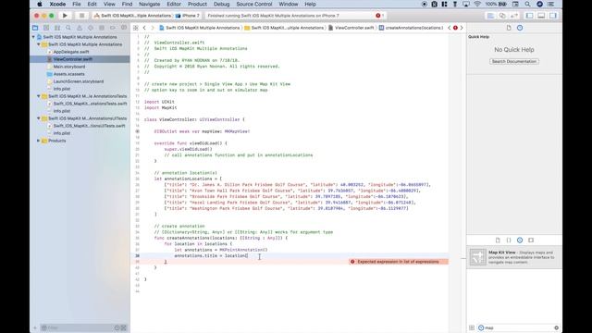This screenshot has width=592, height=333.
Task: Clear the library filter text
Action: pyautogui.click(x=556, y=327)
